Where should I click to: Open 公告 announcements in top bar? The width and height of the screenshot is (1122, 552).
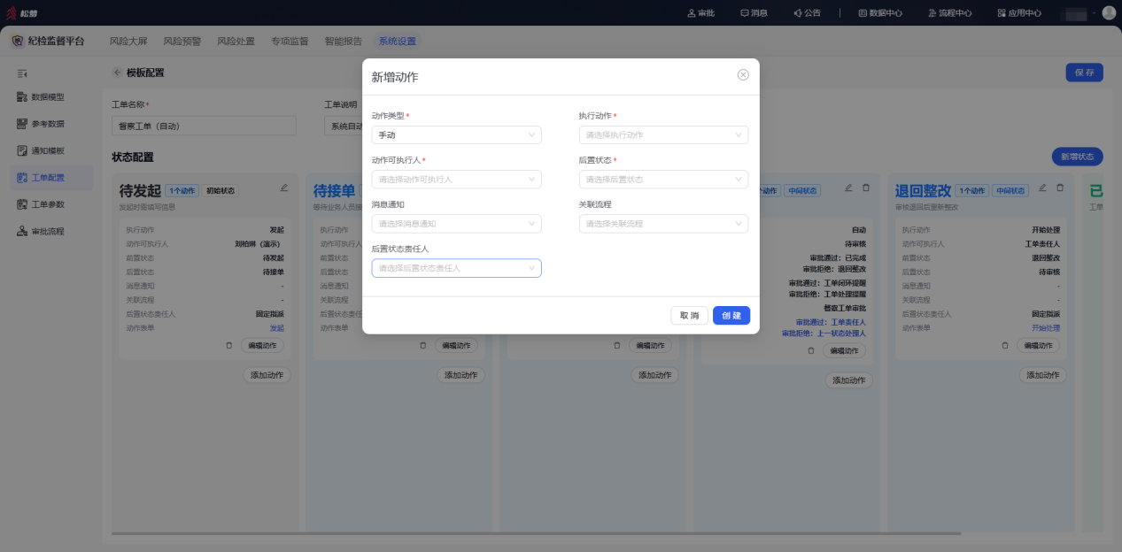tap(807, 13)
